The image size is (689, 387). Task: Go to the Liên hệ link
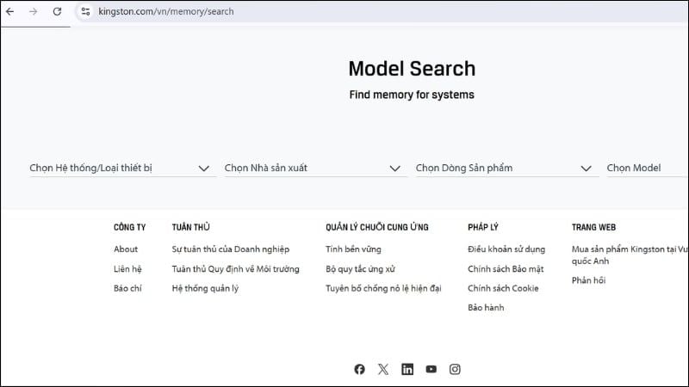[127, 269]
